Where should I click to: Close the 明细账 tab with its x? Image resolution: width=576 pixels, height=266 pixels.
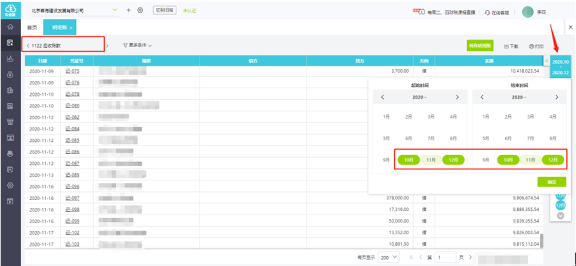point(71,28)
